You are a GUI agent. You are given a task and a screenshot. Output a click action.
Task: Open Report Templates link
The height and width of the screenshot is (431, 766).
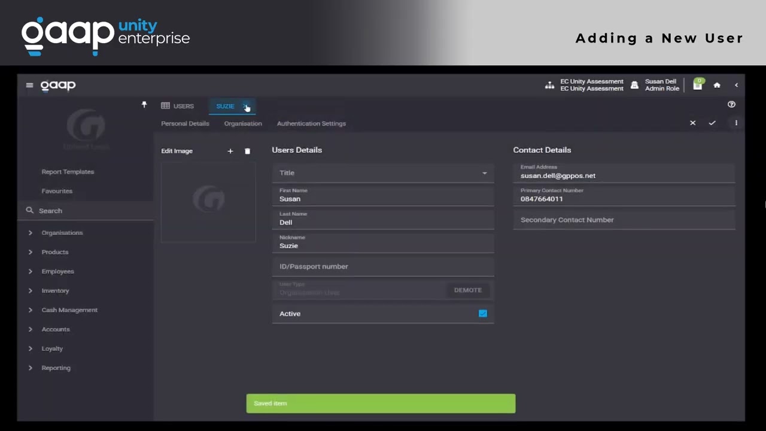point(68,172)
